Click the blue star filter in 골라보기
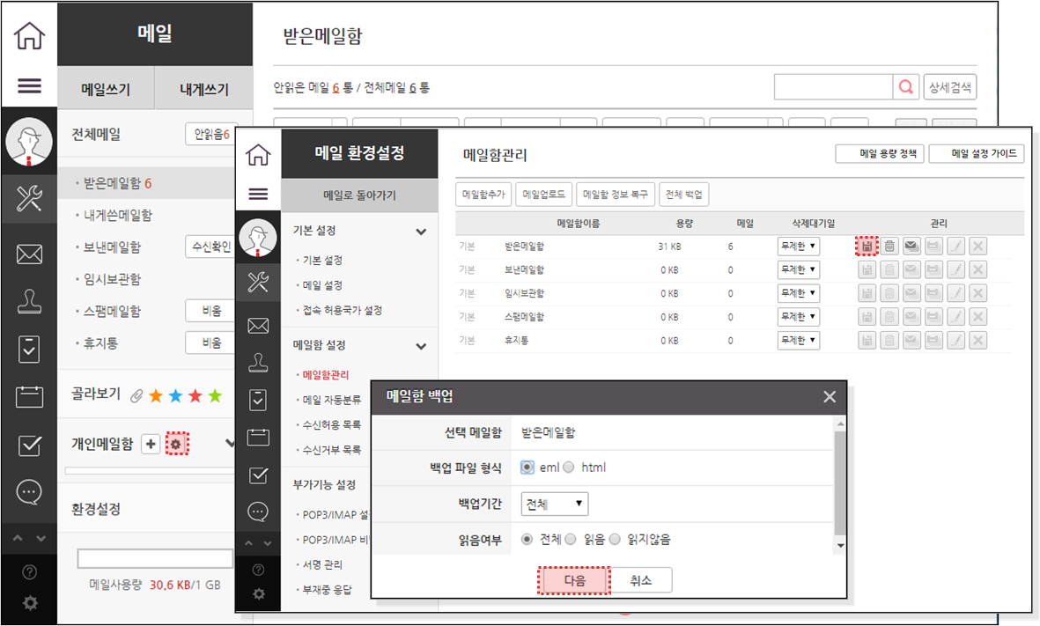The width and height of the screenshot is (1040, 626). pyautogui.click(x=175, y=396)
